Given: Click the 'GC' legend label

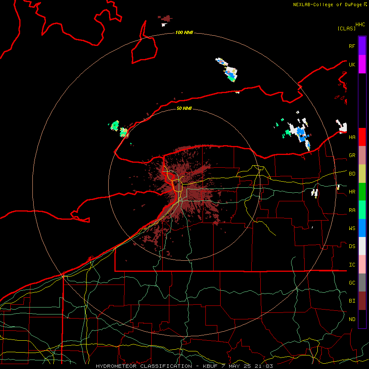Looking at the screenshot, I should coord(352,283).
